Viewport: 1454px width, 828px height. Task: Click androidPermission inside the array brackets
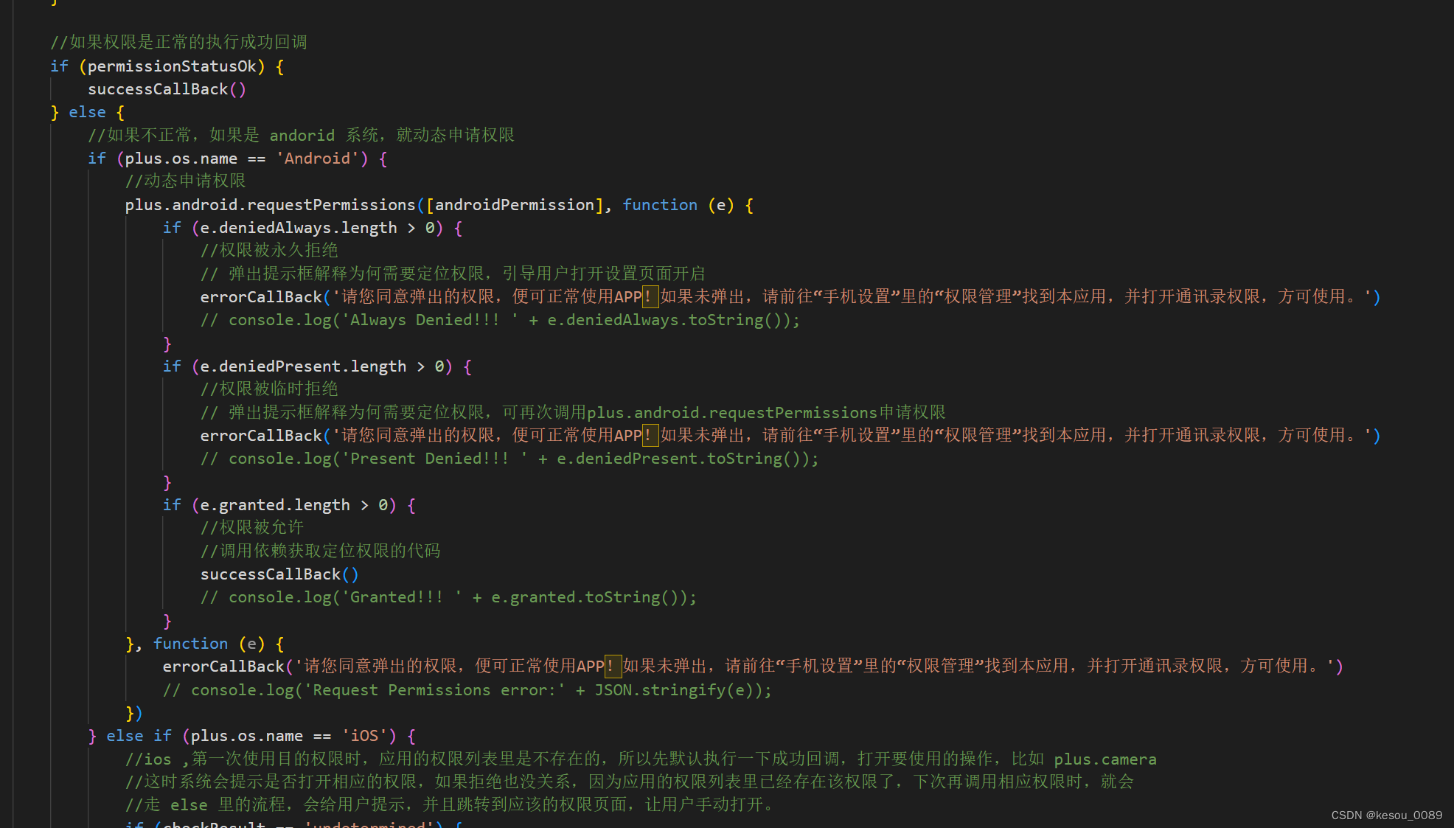515,205
